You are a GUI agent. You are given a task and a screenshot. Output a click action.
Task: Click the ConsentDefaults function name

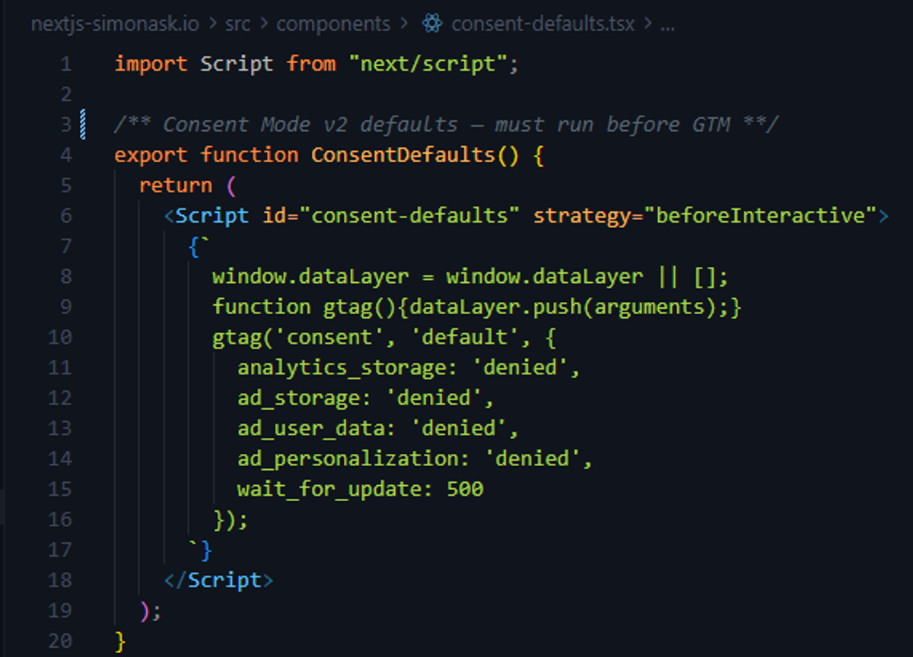pos(403,155)
